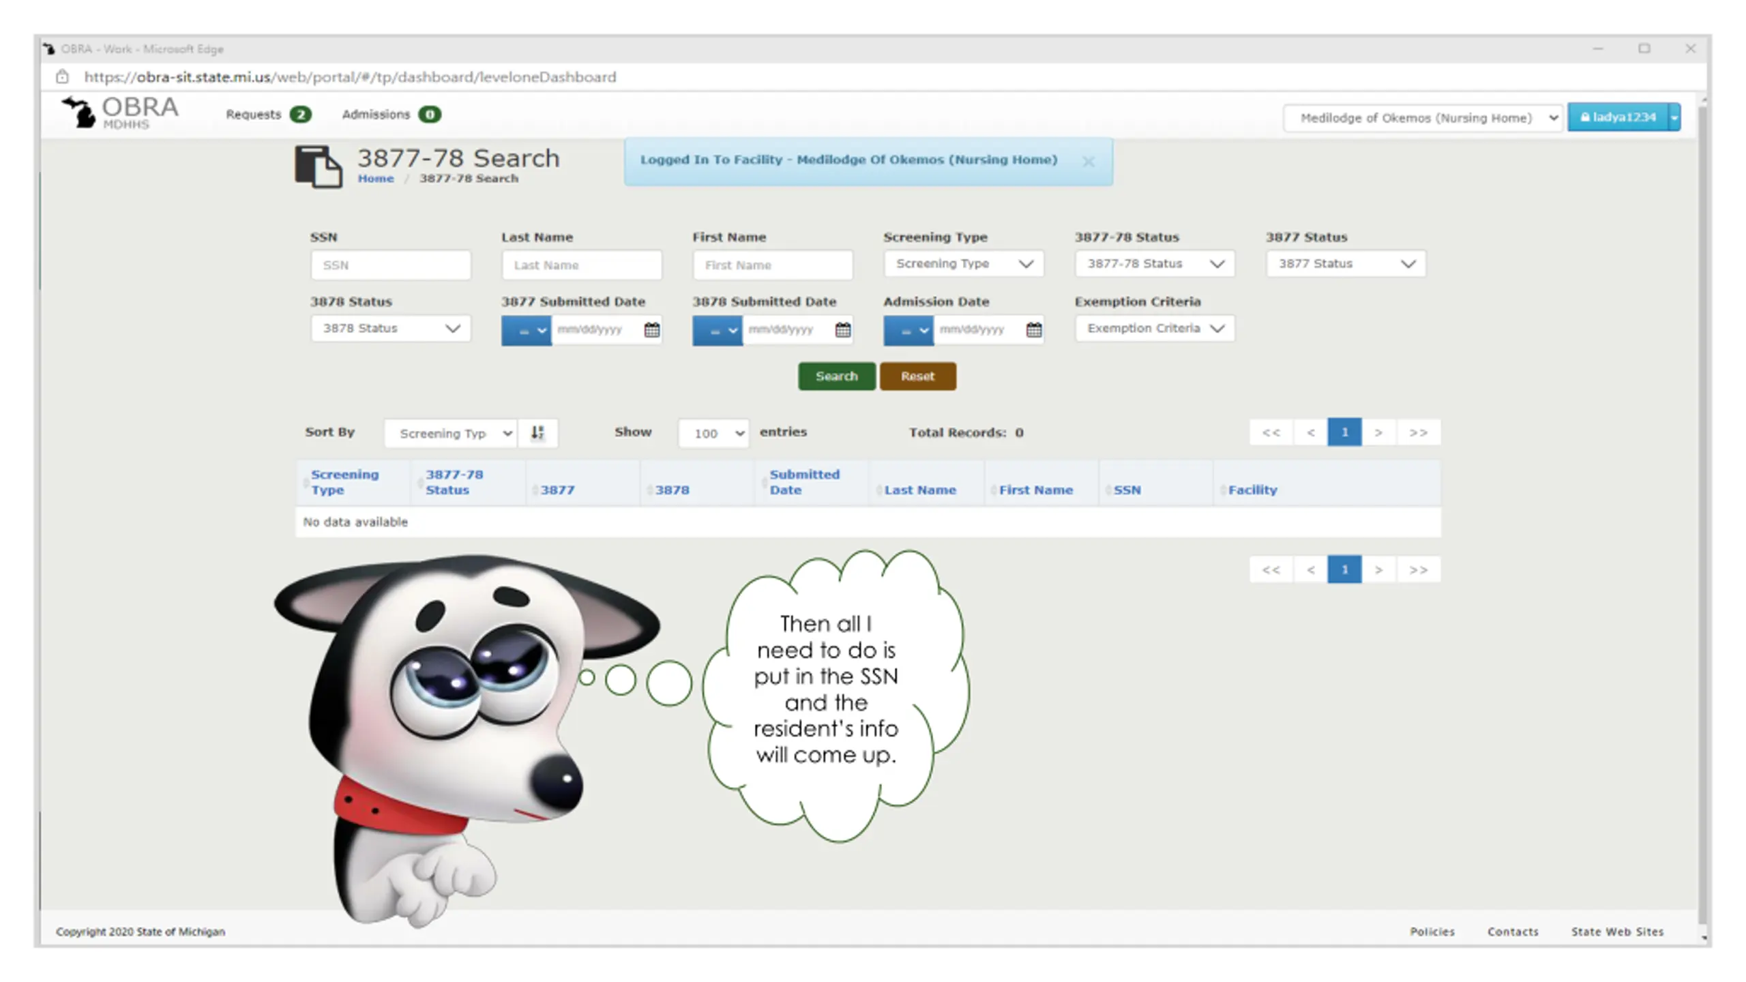The image size is (1746, 982).
Task: Expand the Screening Type dropdown
Action: [x=963, y=264]
